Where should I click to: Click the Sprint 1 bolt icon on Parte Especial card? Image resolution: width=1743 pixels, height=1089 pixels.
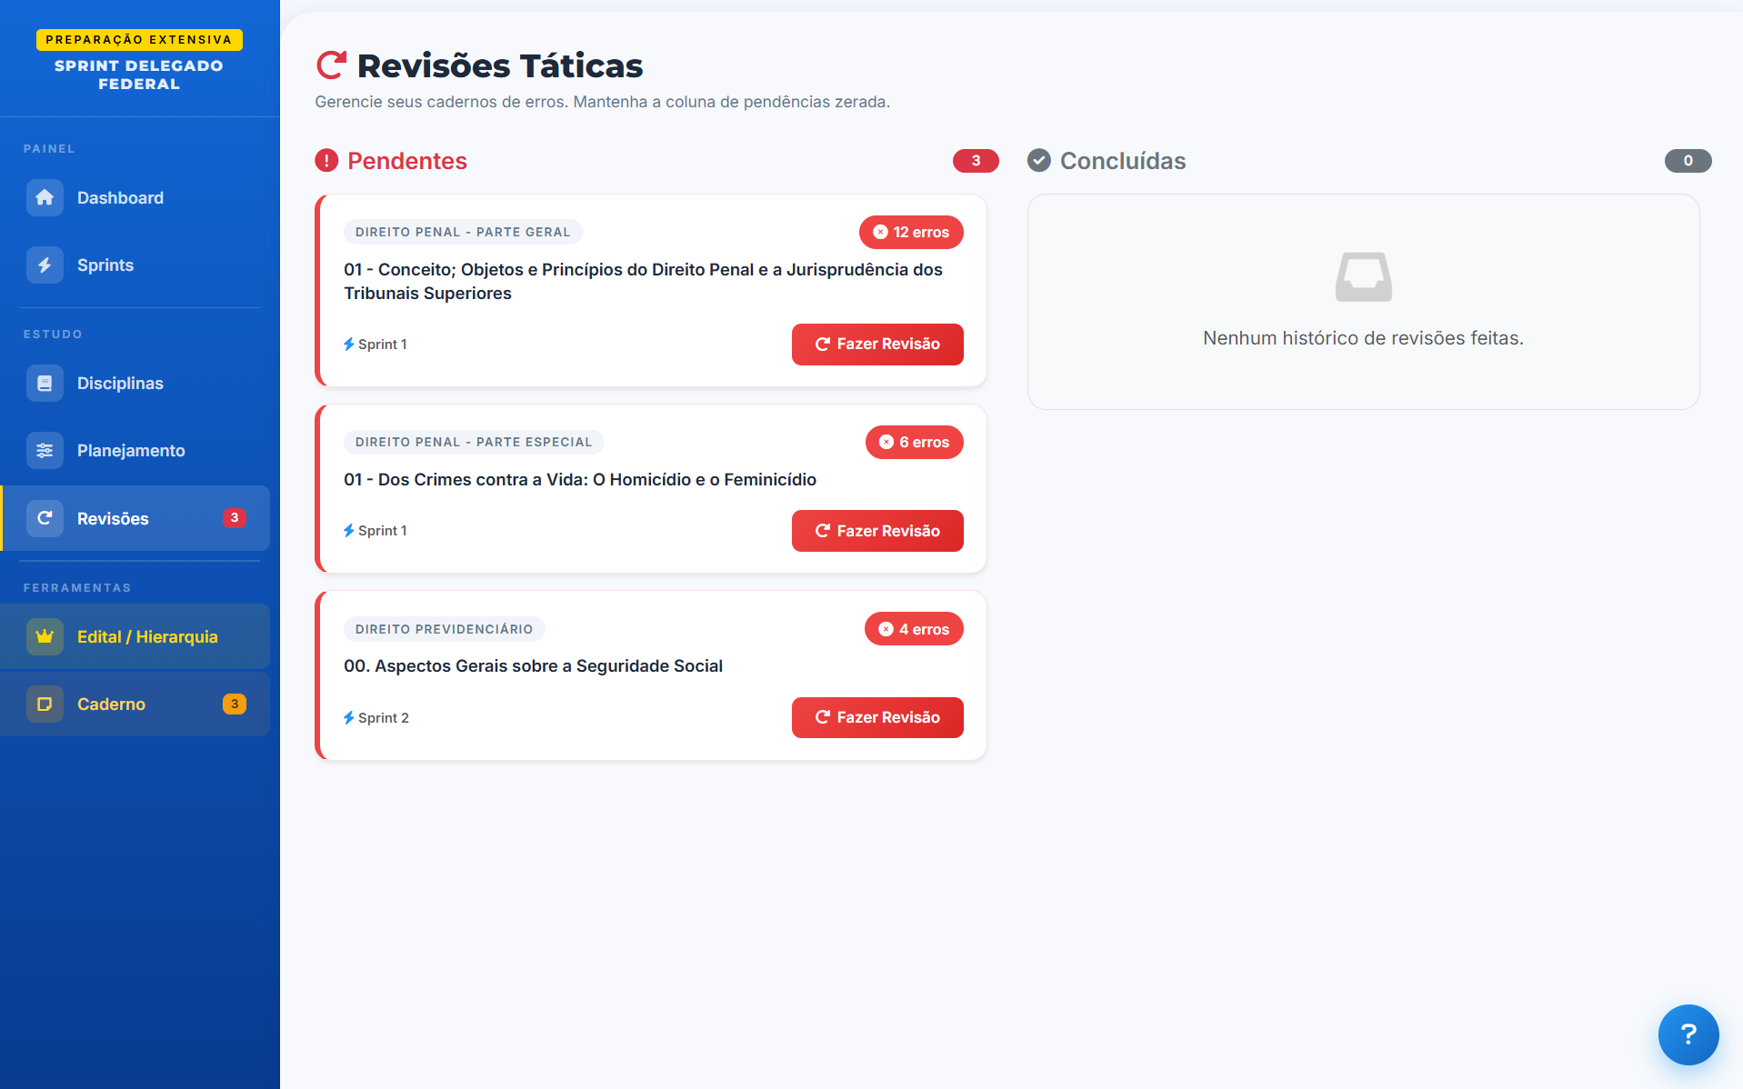(x=349, y=531)
